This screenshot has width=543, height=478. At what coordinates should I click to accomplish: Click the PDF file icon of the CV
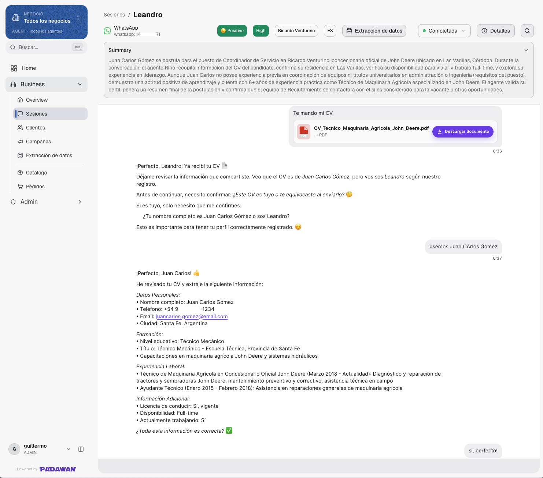point(304,132)
